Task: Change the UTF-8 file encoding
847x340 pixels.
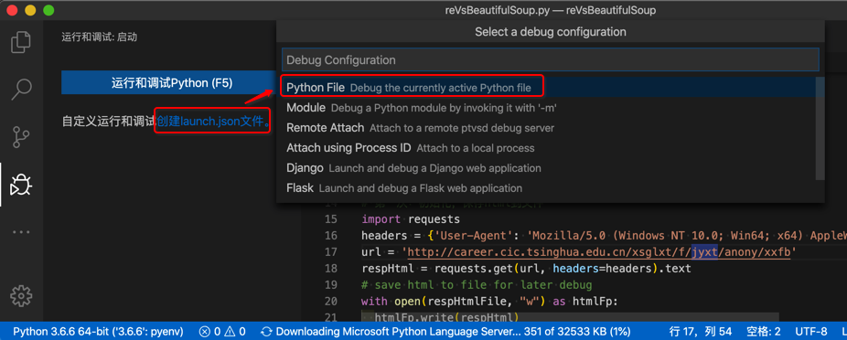Action: click(811, 331)
